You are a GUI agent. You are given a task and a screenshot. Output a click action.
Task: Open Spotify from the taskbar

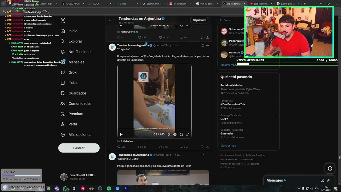(109, 189)
